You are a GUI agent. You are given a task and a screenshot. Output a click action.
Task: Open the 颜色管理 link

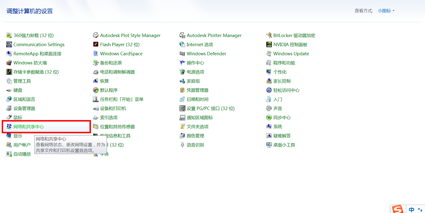[x=195, y=136]
